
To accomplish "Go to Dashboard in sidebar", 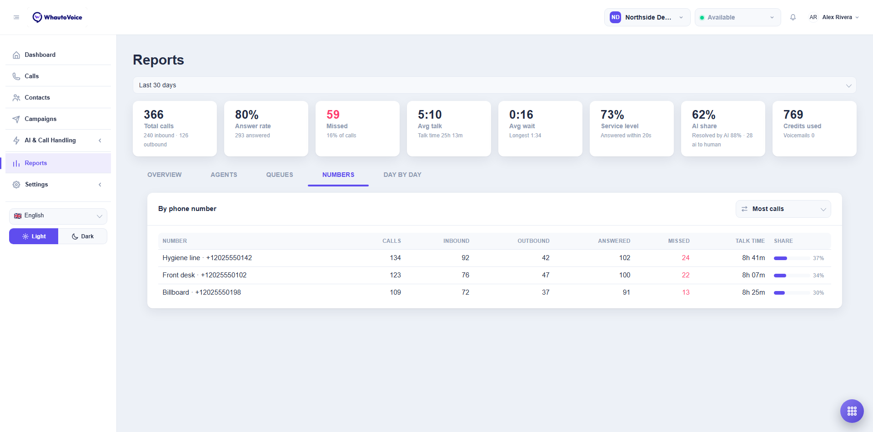I will pos(58,55).
